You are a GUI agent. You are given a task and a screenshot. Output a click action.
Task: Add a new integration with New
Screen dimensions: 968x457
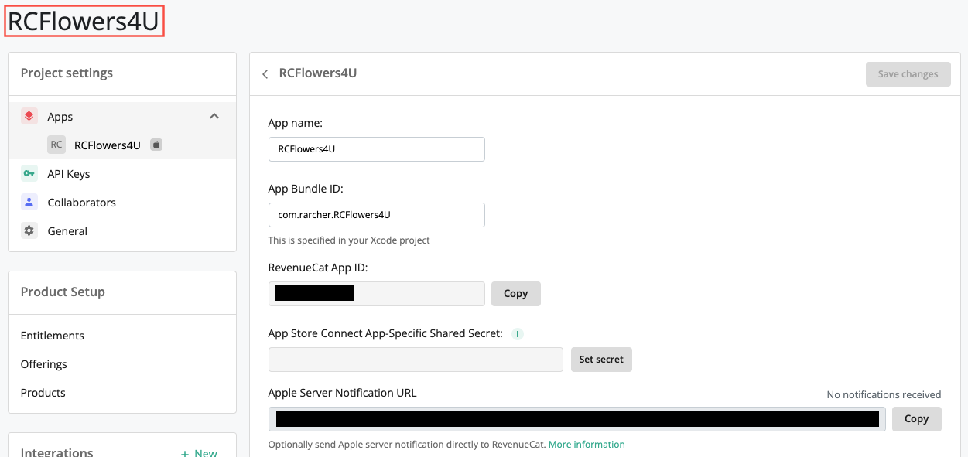[x=199, y=453]
